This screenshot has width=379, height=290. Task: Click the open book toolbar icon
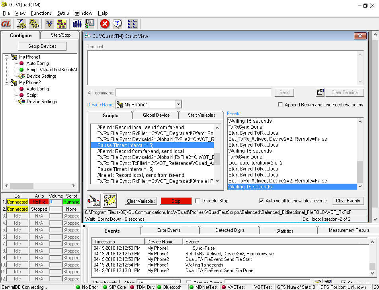90,24
